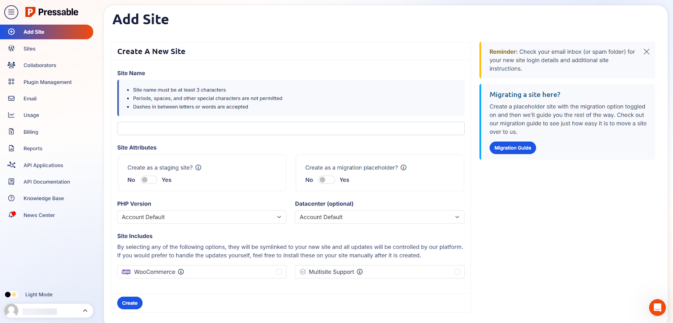Click the user avatar icon
The width and height of the screenshot is (673, 323).
[x=11, y=311]
